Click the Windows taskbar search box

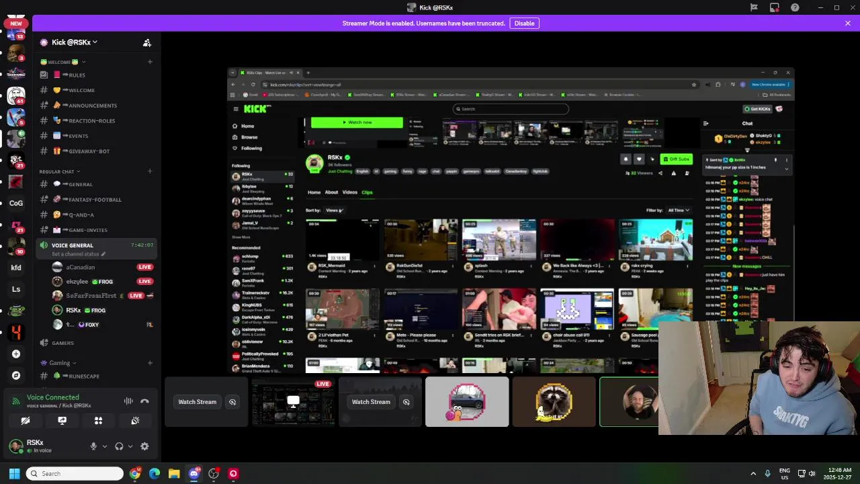[75, 473]
